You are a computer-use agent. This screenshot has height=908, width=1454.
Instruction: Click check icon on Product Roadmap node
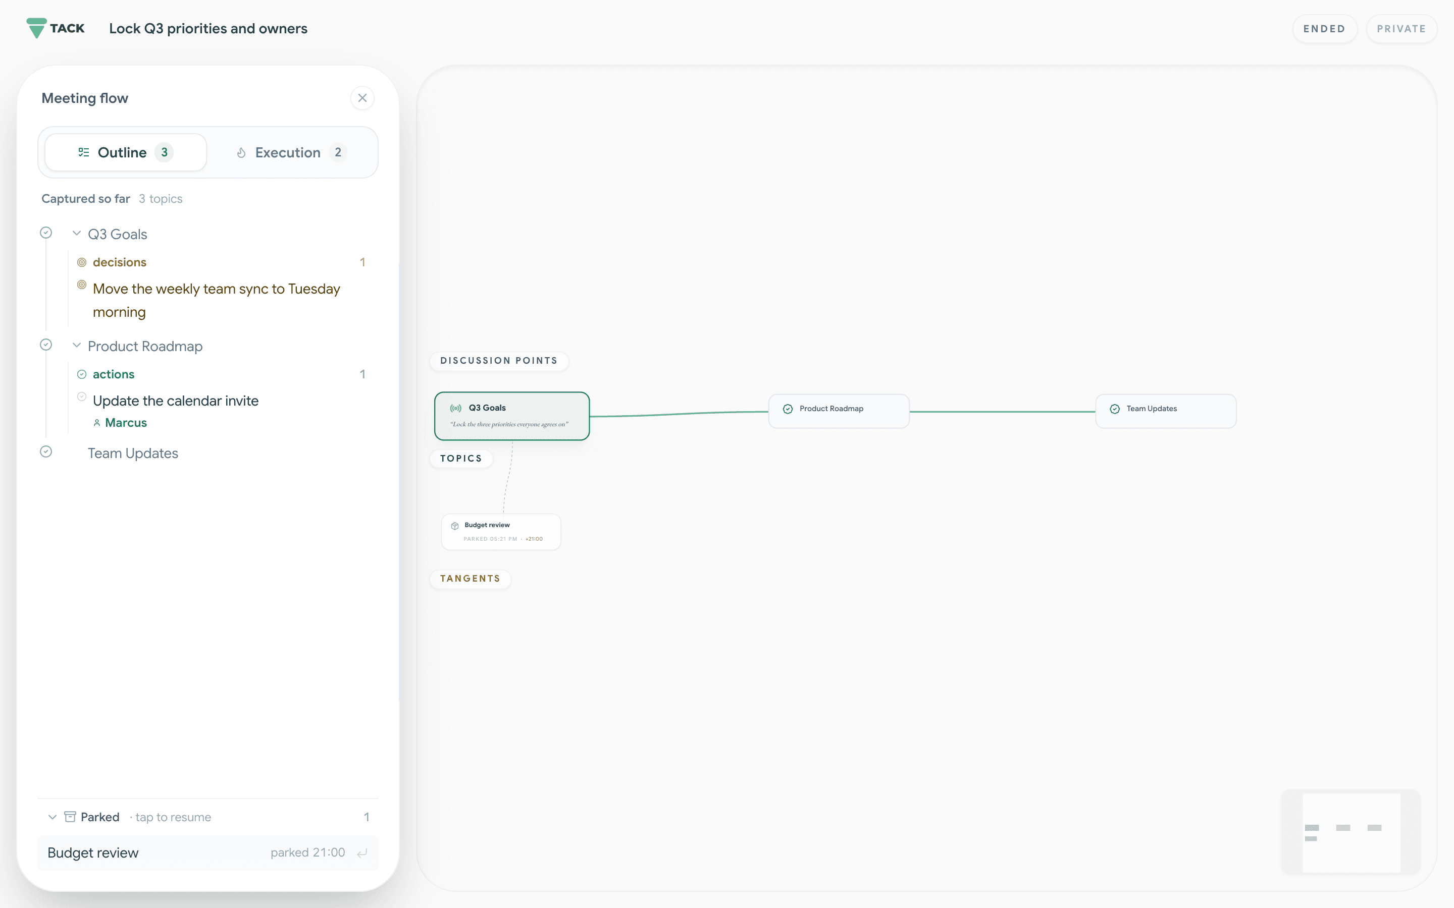pyautogui.click(x=788, y=409)
